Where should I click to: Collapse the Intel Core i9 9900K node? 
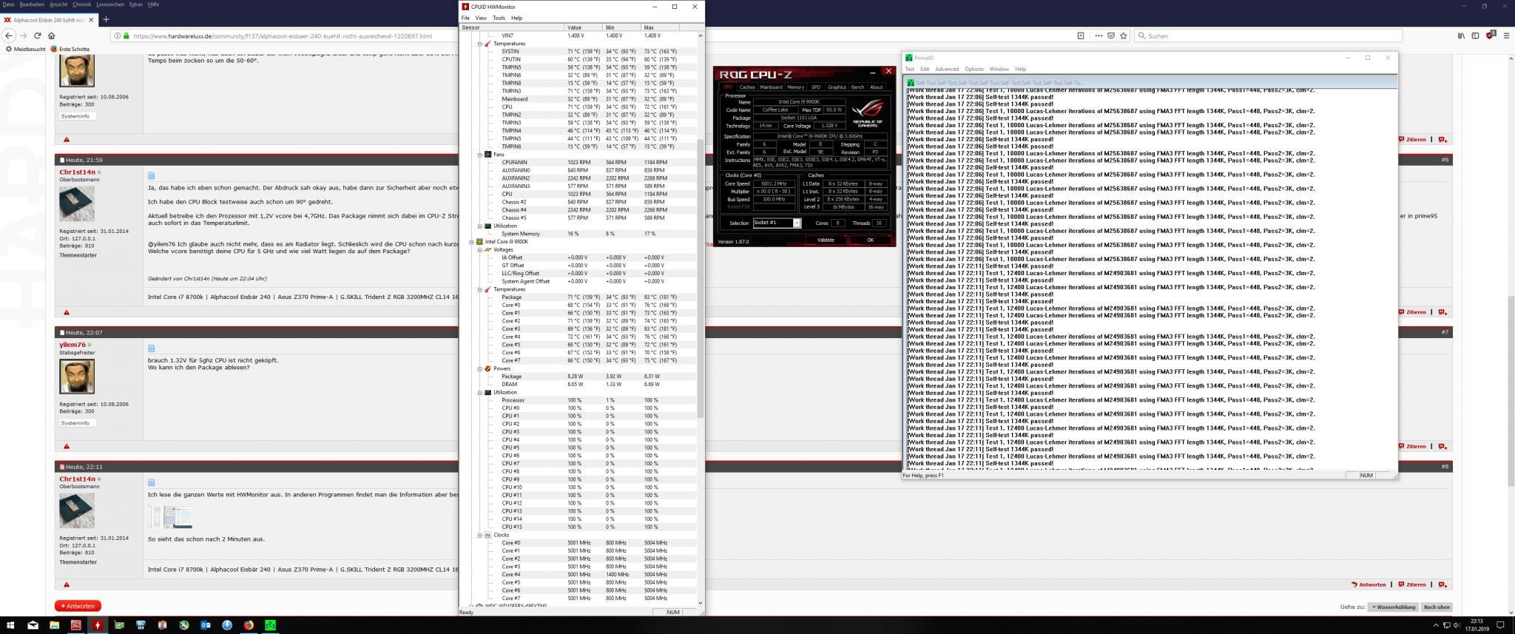471,242
